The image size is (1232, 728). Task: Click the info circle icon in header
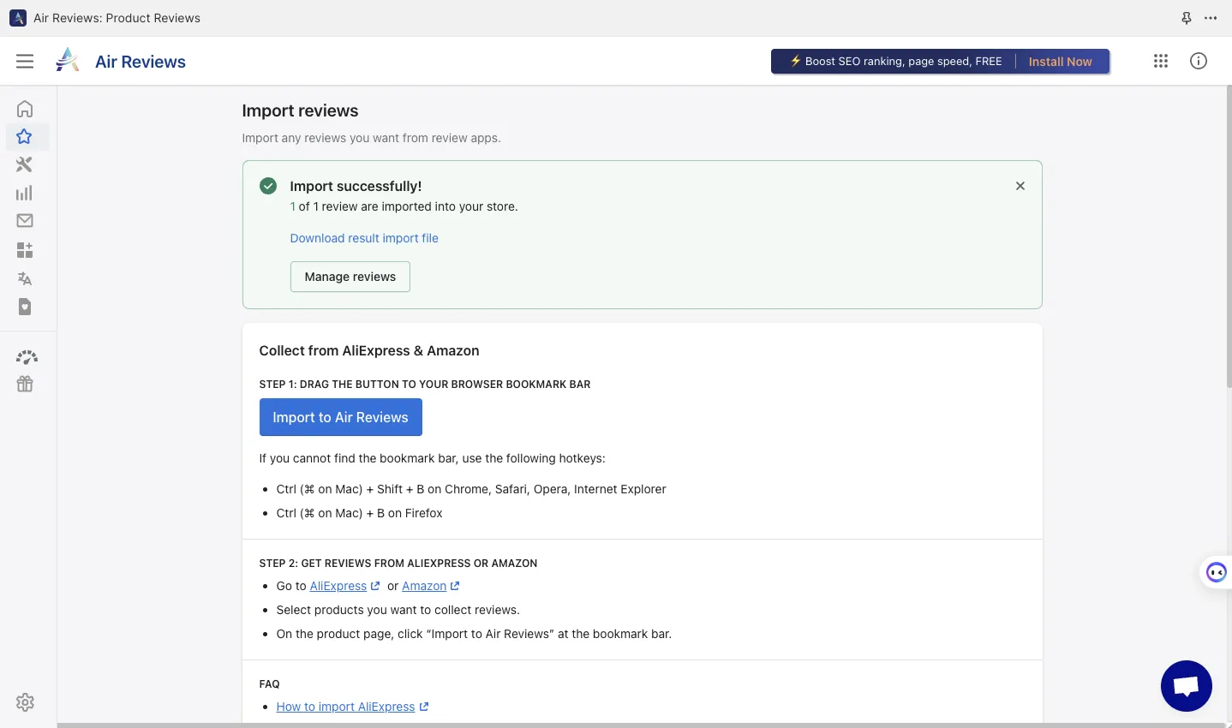(1199, 61)
